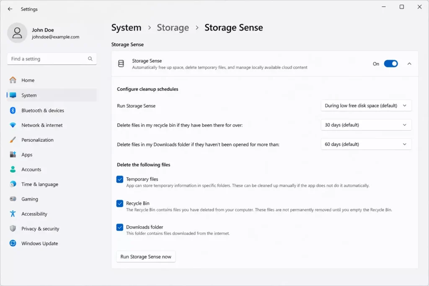The width and height of the screenshot is (429, 286).
Task: Go to System in breadcrumb
Action: 126,28
